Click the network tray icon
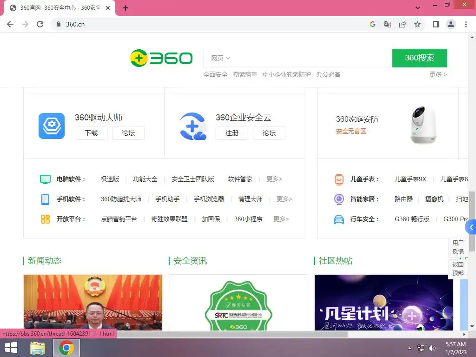 (x=421, y=348)
